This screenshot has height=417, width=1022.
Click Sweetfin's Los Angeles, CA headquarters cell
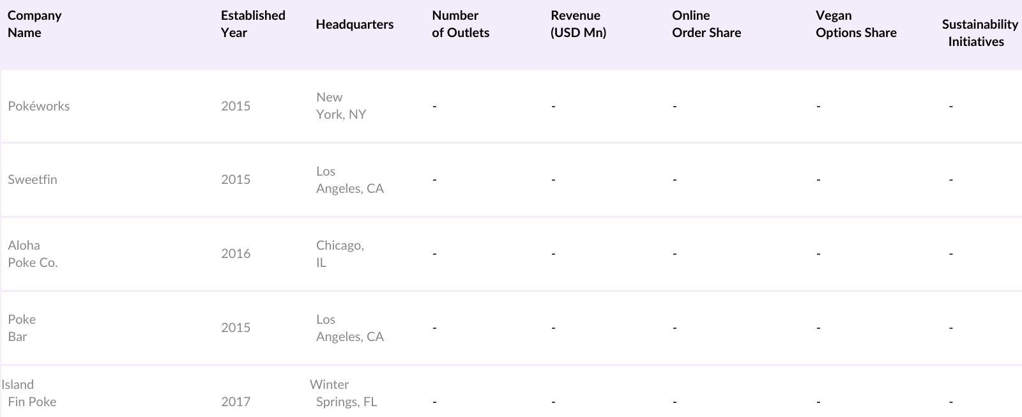[x=350, y=179]
